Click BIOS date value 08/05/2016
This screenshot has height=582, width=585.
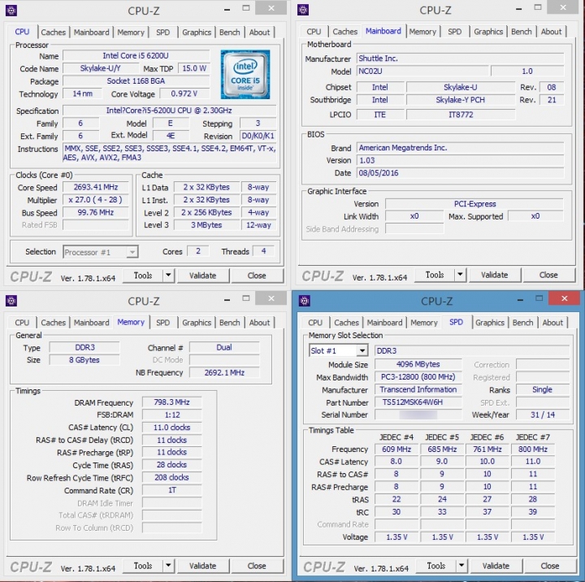460,173
